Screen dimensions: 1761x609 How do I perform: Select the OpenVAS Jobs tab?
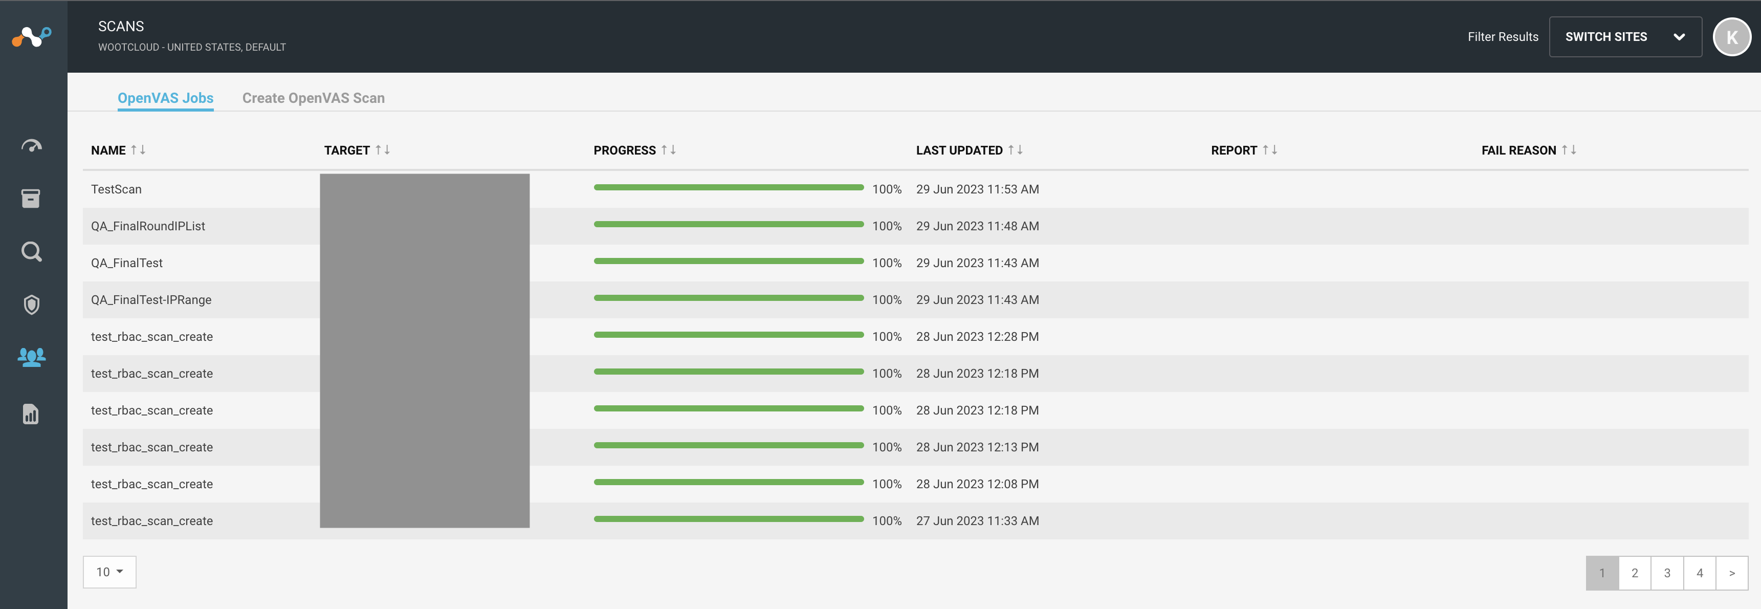[165, 98]
